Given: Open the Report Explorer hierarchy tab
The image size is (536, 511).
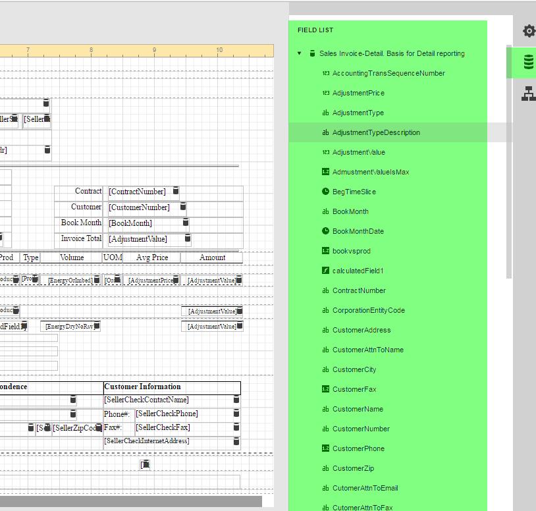Looking at the screenshot, I should (528, 94).
